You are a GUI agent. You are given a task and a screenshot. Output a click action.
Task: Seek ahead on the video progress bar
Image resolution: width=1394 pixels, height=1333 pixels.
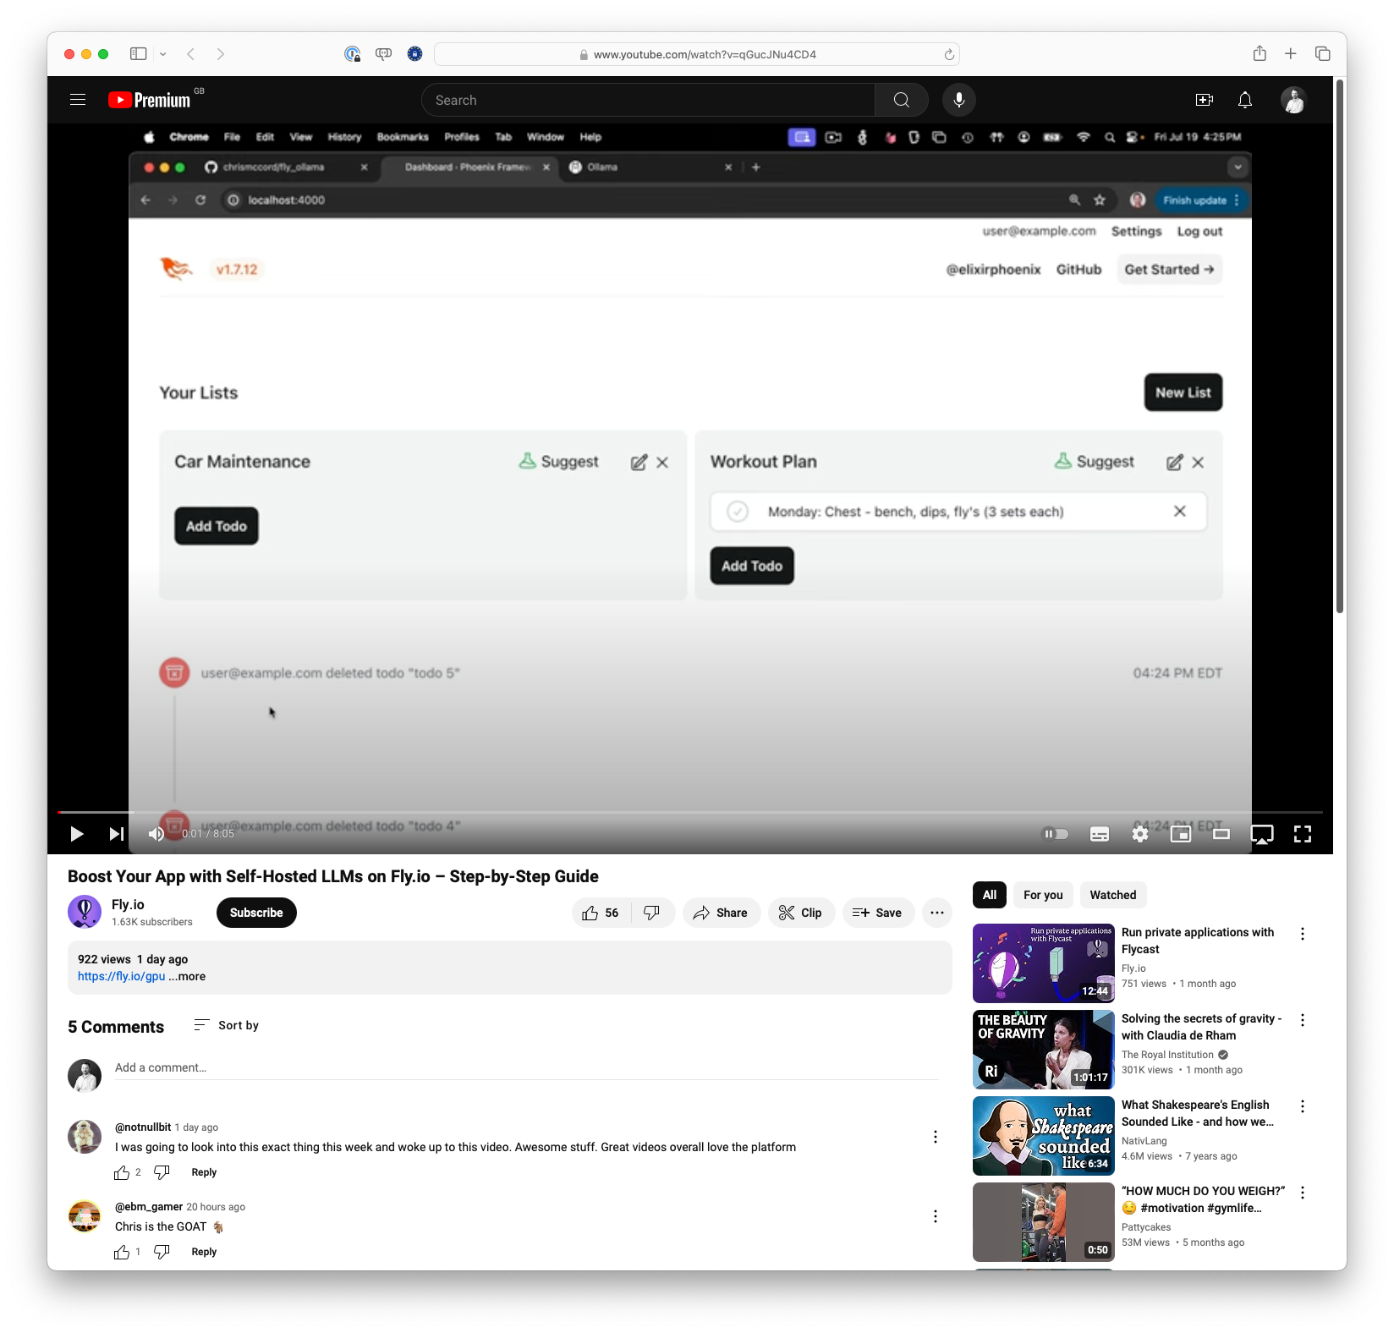coord(677,813)
